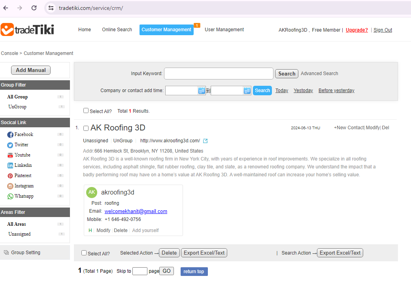
Task: Select UnGroup filter
Action: point(17,107)
